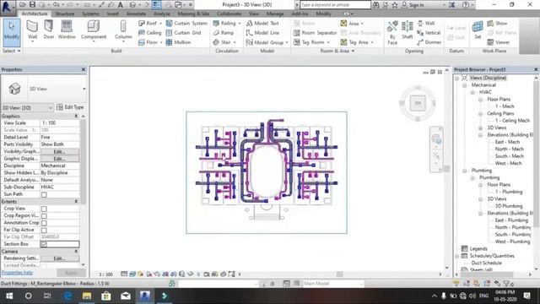Open File Explorer from the taskbar

pos(87,296)
